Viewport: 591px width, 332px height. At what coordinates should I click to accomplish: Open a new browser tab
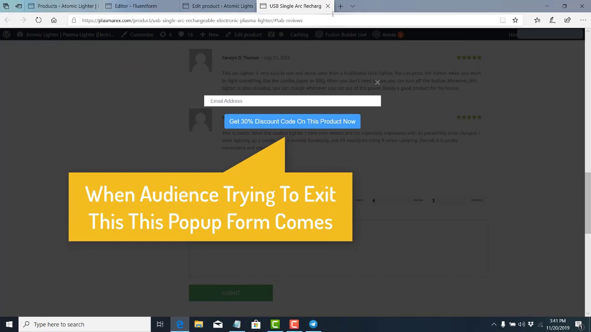point(340,6)
